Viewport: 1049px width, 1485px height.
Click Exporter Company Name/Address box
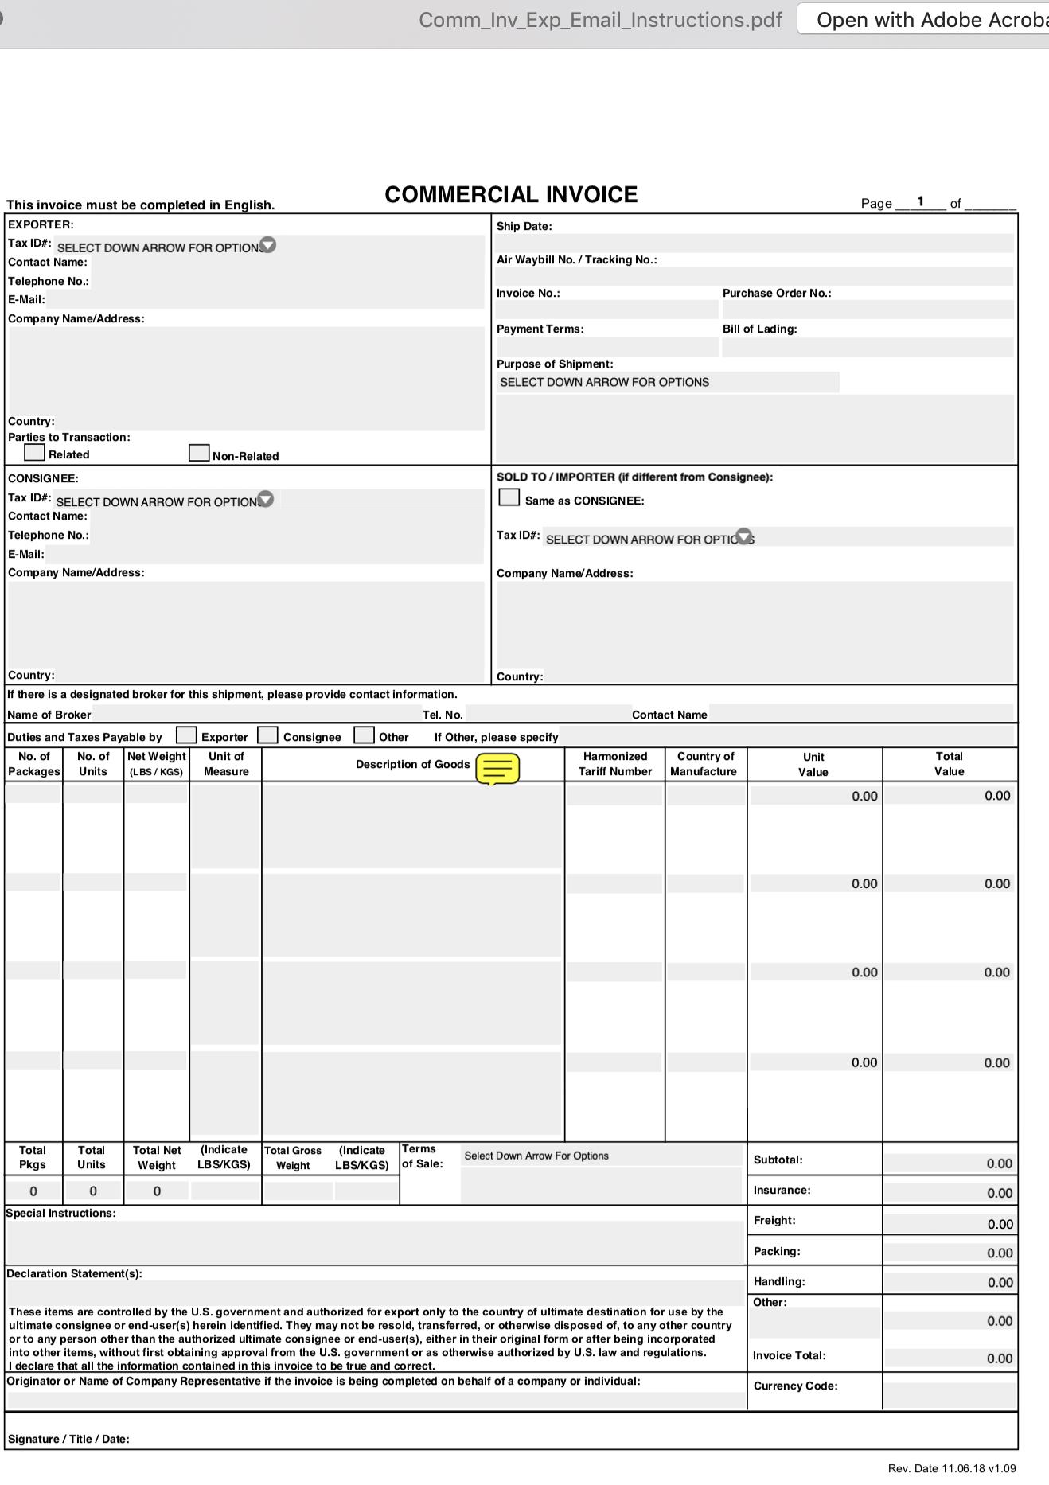(247, 378)
